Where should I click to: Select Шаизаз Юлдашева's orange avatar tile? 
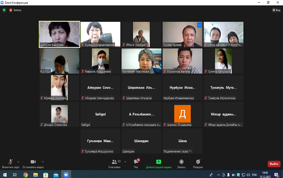(182, 114)
